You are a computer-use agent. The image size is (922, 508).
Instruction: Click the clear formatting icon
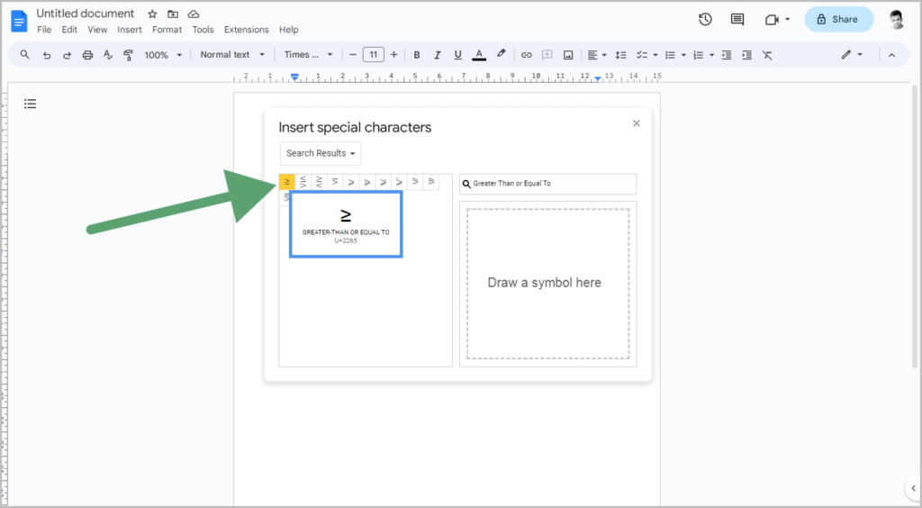pos(767,55)
